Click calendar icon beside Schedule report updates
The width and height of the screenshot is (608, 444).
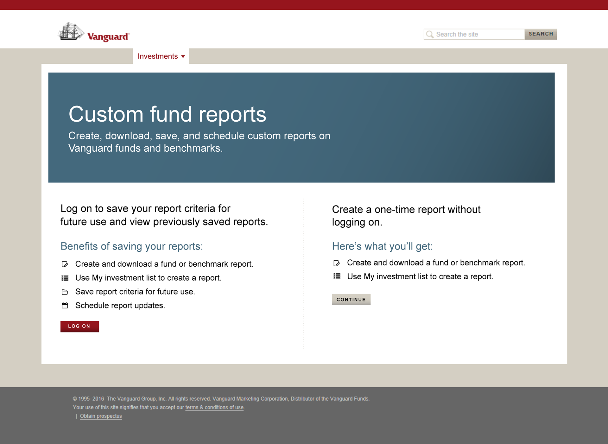[x=65, y=305]
